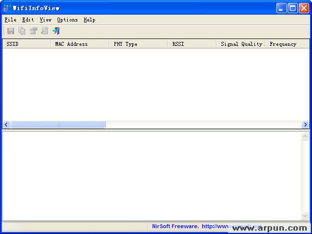The width and height of the screenshot is (312, 234).
Task: Click the horizontal scrollbar thumb
Action: pos(58,125)
